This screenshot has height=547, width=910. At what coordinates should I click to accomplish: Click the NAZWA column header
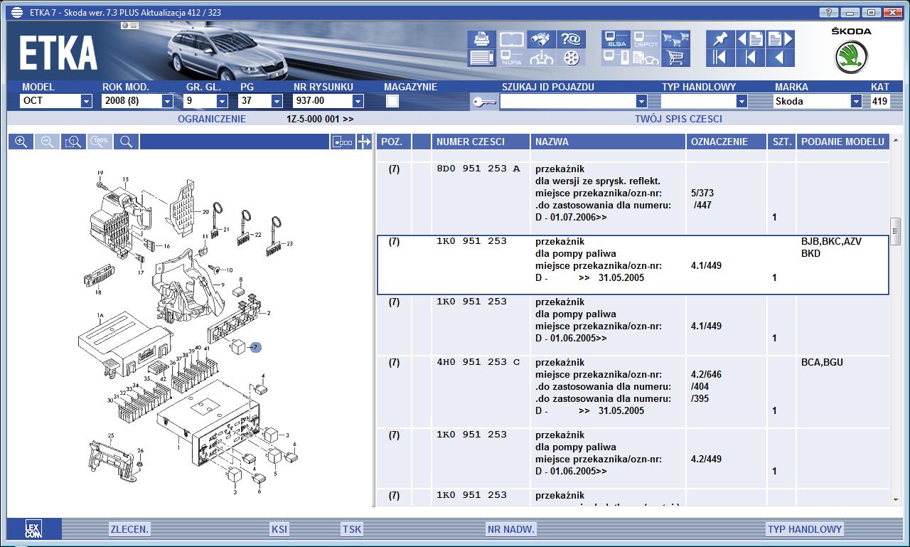tap(609, 142)
